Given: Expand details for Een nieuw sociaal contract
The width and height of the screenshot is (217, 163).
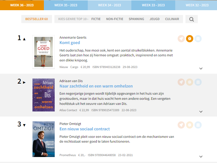Looking at the screenshot, I should coord(201,156).
